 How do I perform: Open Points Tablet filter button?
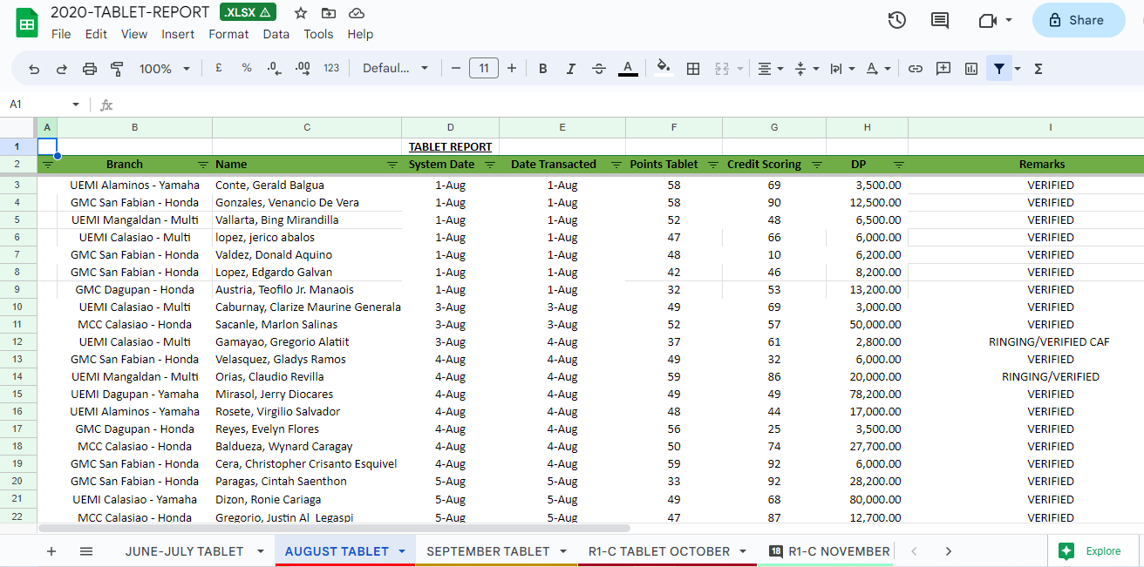click(x=713, y=165)
